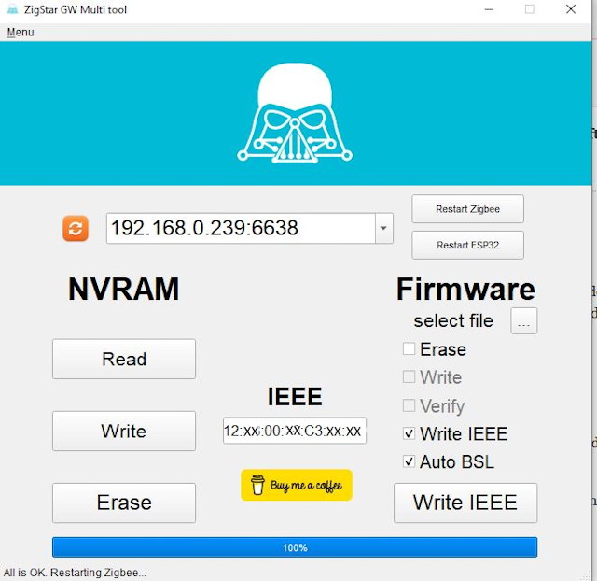
Task: Click the Firmware heading
Action: pos(465,289)
